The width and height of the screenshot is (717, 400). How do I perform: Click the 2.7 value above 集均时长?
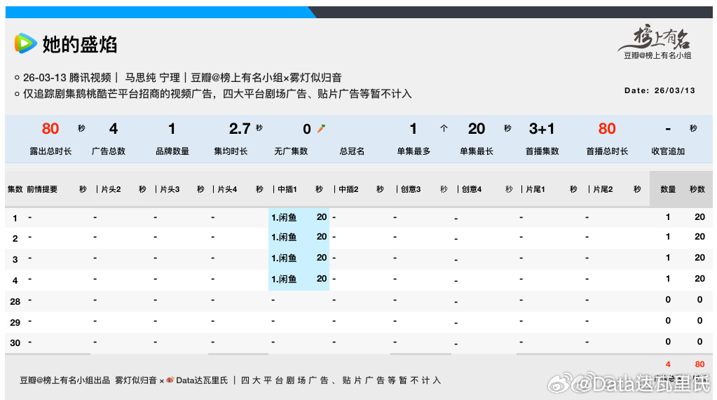coord(240,128)
